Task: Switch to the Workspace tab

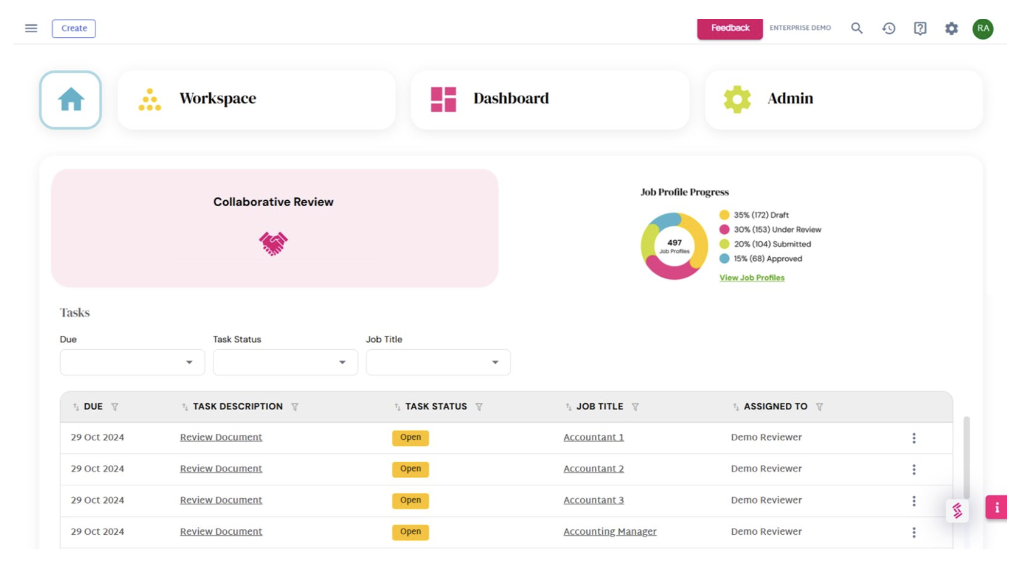Action: (256, 99)
